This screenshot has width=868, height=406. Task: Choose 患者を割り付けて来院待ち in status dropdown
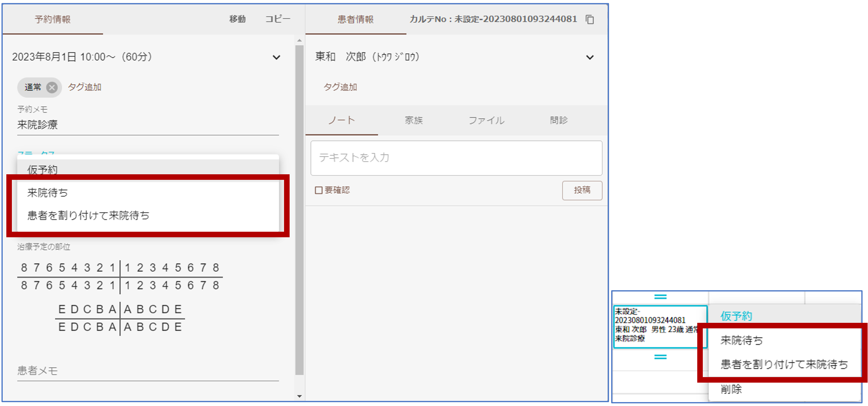click(x=88, y=215)
